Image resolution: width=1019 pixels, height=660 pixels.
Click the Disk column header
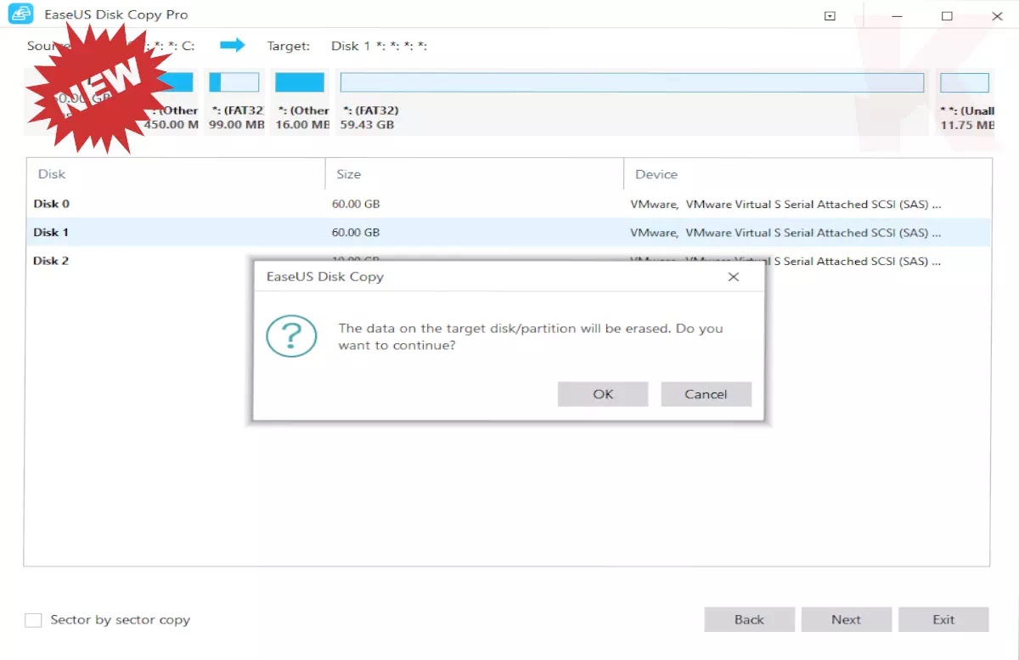pos(176,174)
